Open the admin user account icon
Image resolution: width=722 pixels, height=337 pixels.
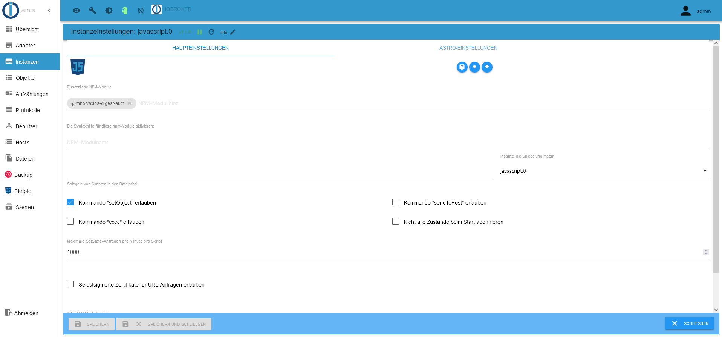(685, 11)
